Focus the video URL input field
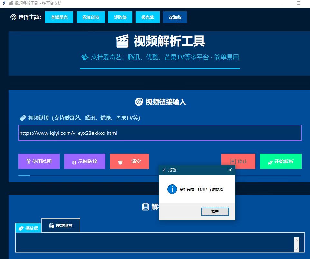Viewport: 310px width, 259px height. pos(160,133)
